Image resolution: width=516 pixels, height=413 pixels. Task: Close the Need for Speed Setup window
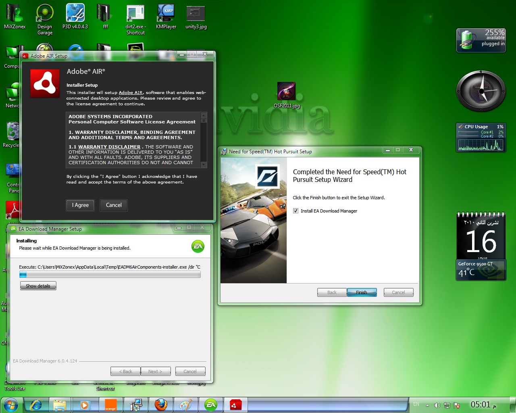pyautogui.click(x=411, y=150)
